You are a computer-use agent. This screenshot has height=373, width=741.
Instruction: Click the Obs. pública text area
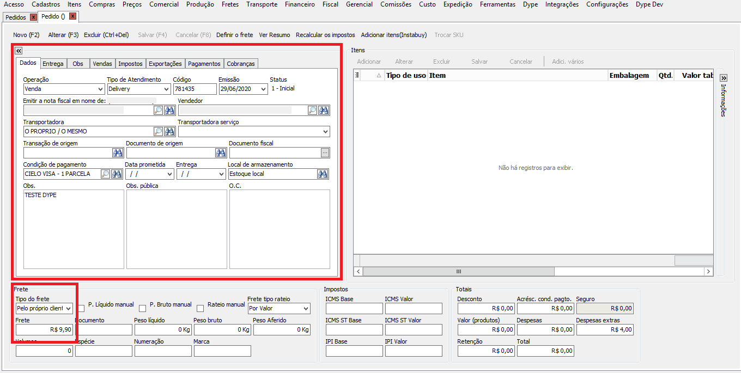point(177,229)
